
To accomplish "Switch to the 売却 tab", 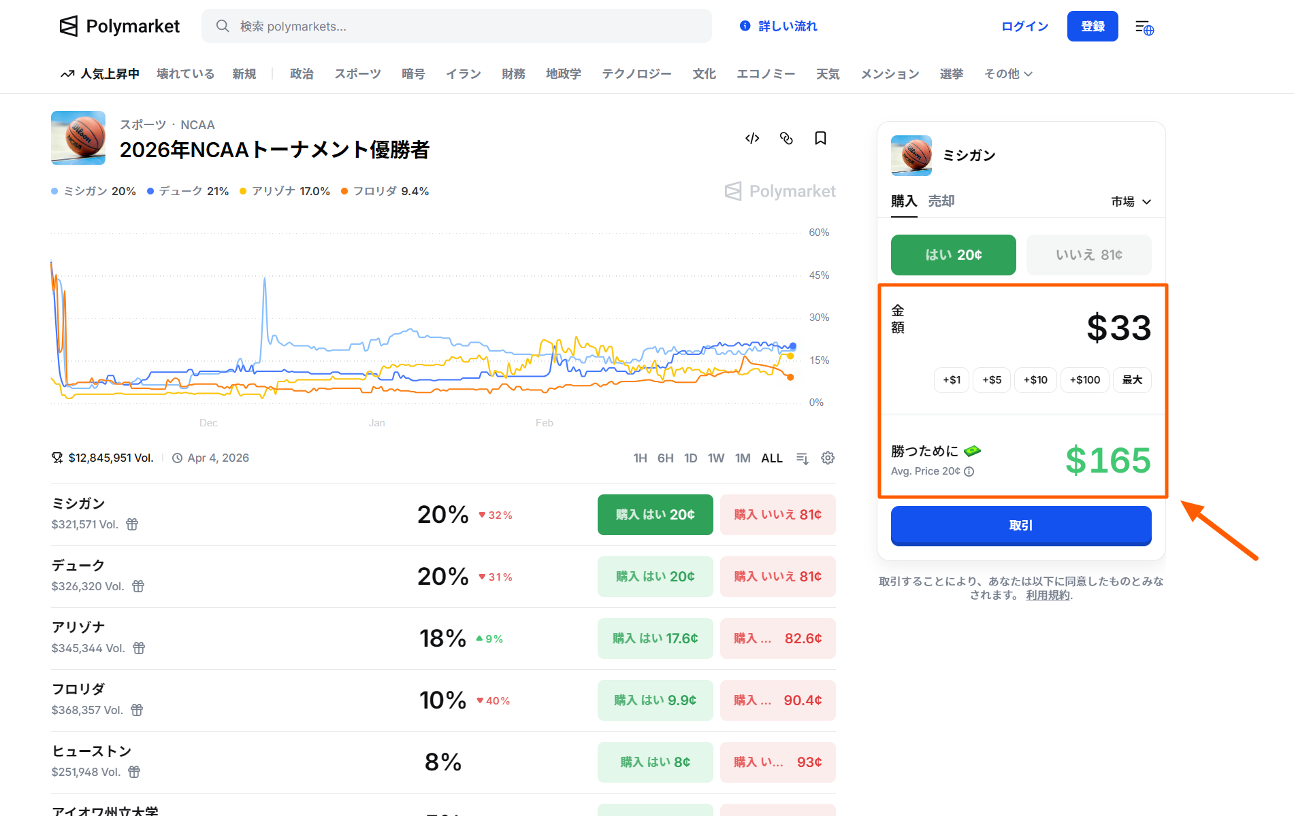I will point(941,201).
